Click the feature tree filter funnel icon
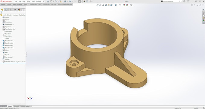This screenshot has width=205, height=109. pyautogui.click(x=2, y=13)
